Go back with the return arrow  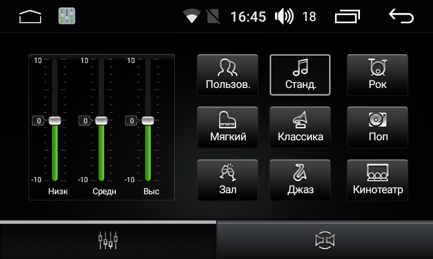401,16
